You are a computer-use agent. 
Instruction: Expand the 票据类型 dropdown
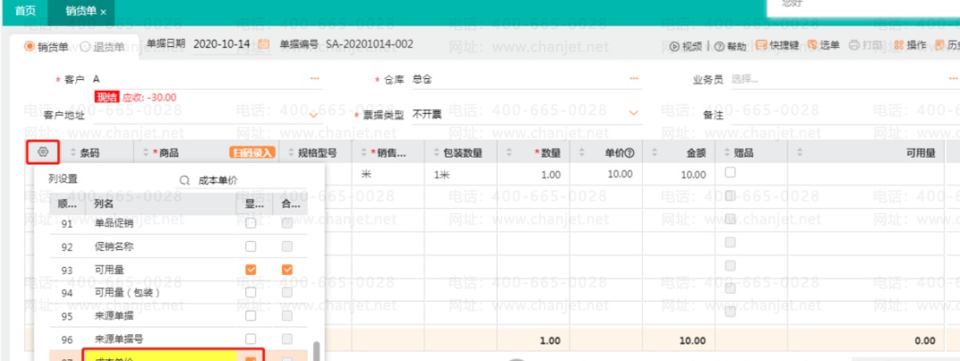633,114
